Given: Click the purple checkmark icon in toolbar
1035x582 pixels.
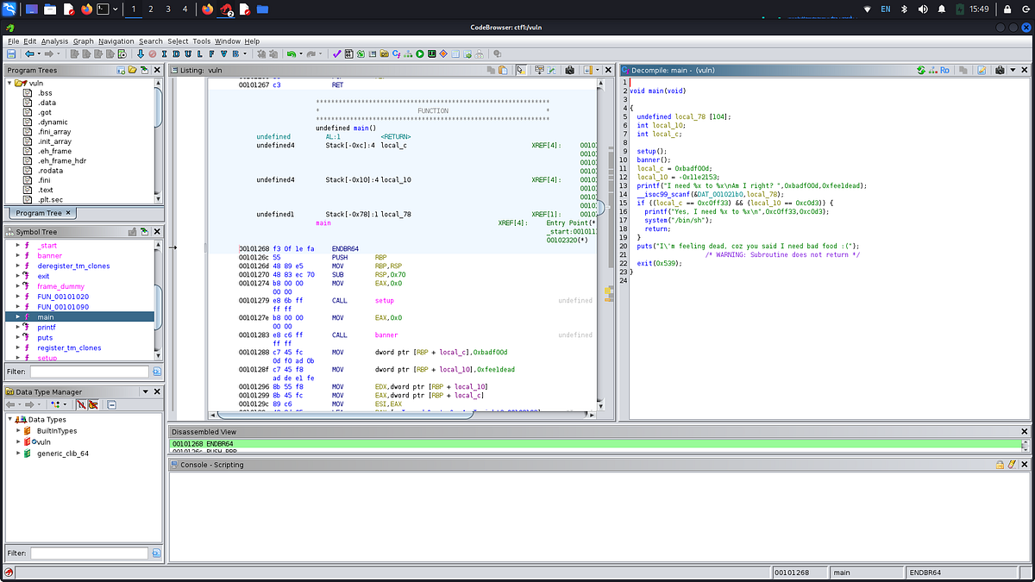Looking at the screenshot, I should [336, 54].
